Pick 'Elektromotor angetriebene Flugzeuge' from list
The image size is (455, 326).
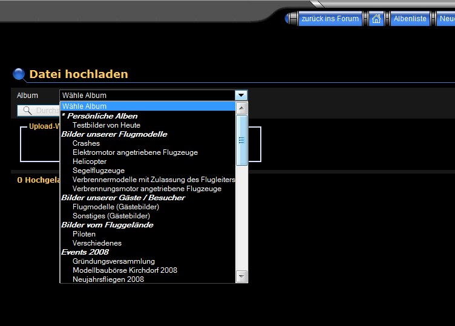pyautogui.click(x=135, y=152)
